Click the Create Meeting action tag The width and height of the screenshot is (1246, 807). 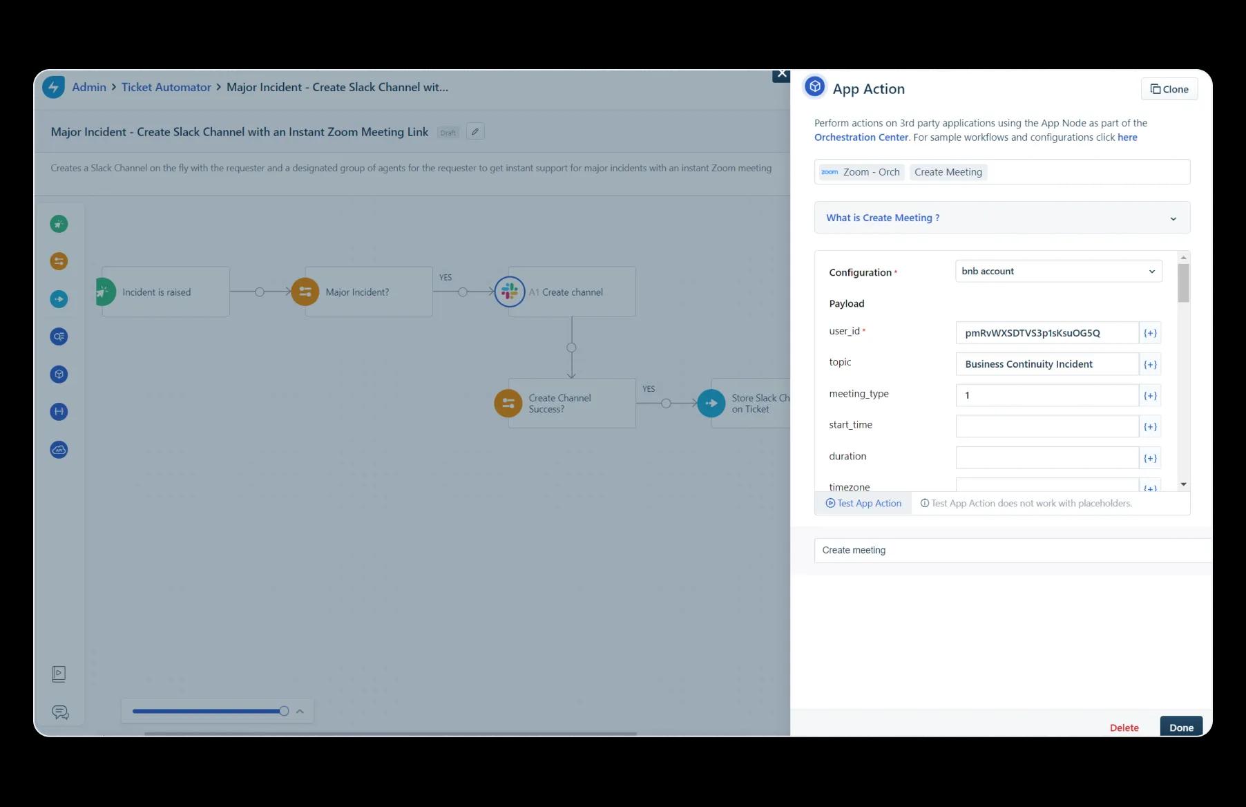(948, 172)
